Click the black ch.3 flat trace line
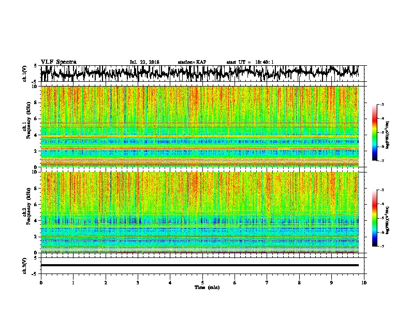This screenshot has width=410, height=317. tap(199, 265)
